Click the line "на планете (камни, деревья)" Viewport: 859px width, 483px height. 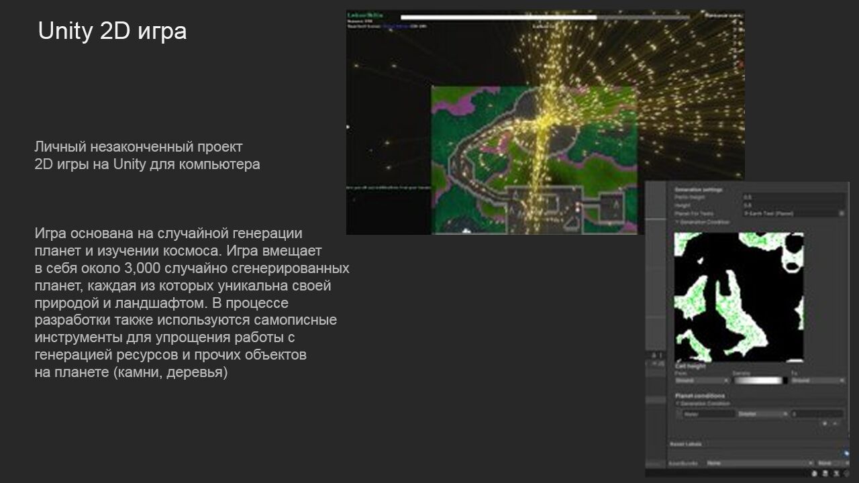point(131,372)
